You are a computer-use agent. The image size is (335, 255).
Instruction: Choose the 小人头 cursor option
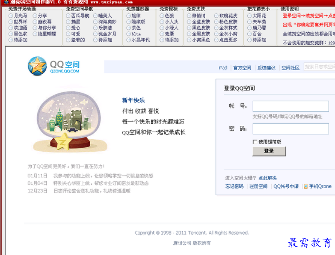point(162,22)
